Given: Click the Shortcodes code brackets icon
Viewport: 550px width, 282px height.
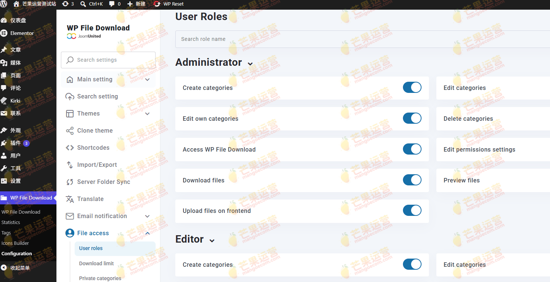Looking at the screenshot, I should coord(70,148).
